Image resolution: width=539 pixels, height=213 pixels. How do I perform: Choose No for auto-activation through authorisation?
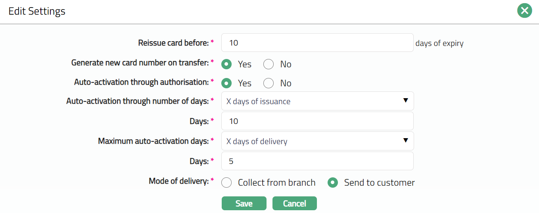(x=269, y=83)
